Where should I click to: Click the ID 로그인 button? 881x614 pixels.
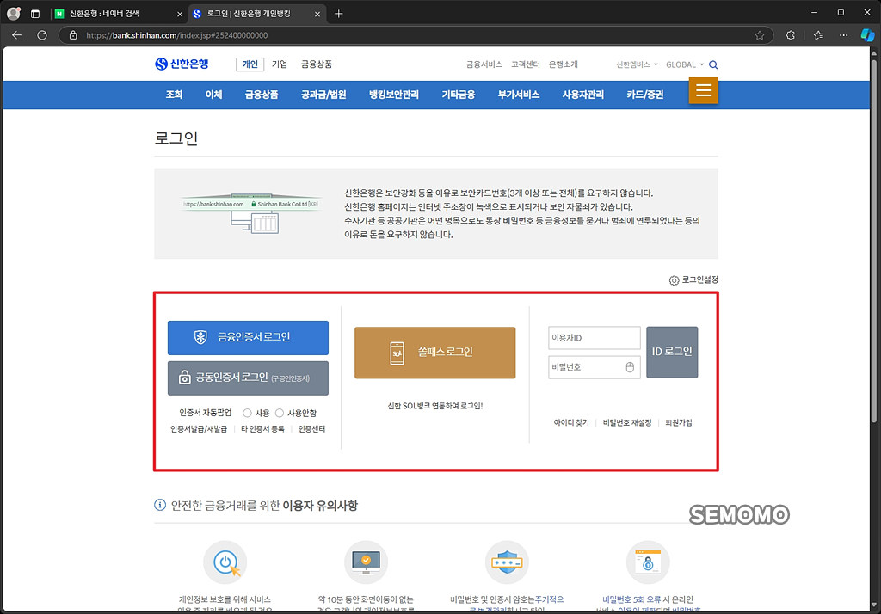tap(672, 353)
